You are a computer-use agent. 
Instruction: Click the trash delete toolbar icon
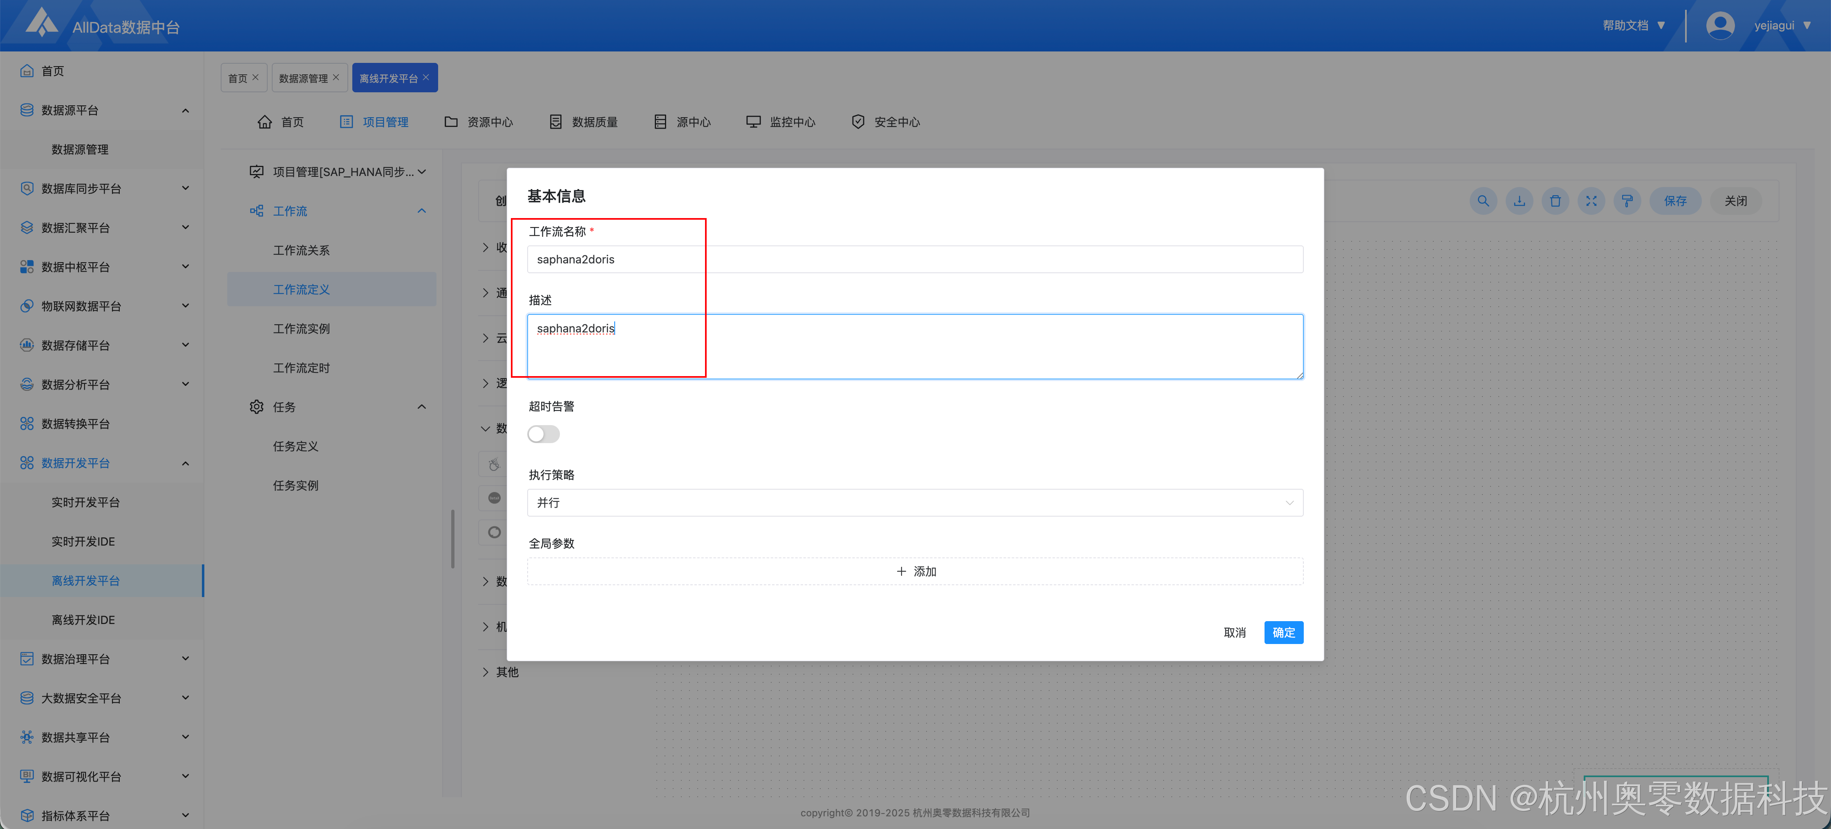click(1555, 201)
